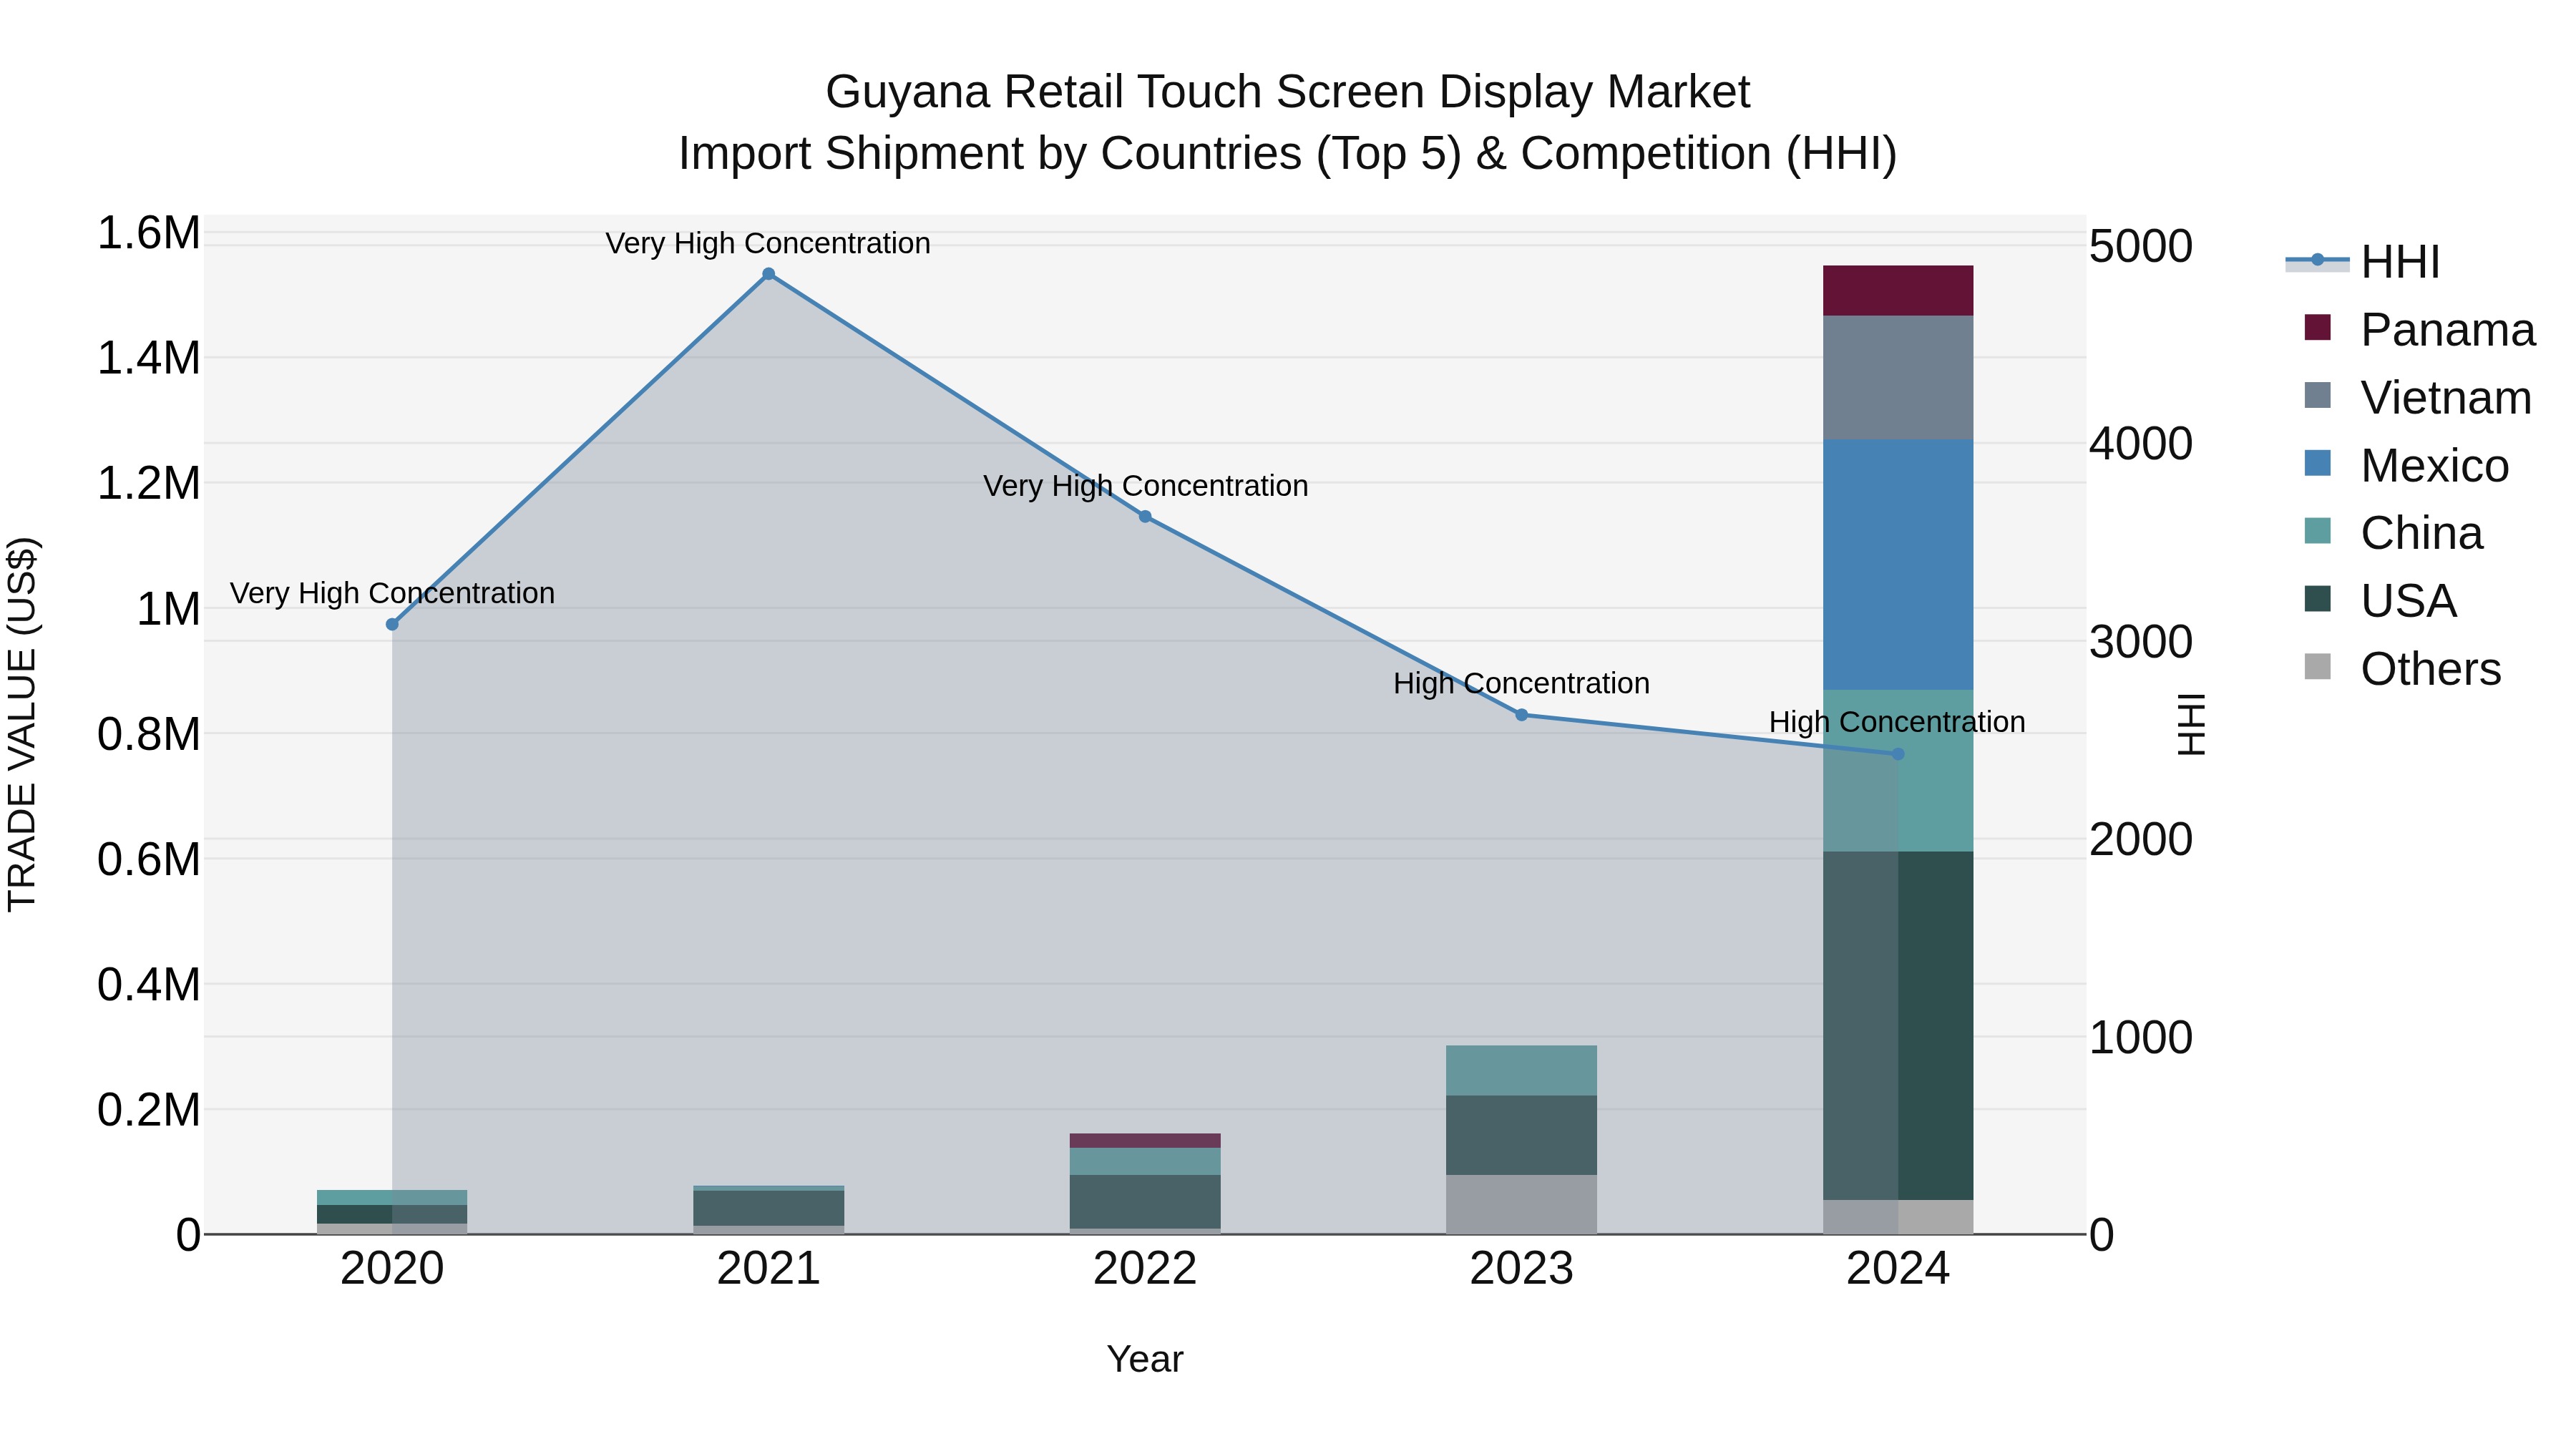Click the 2022 HHI data point
This screenshot has height=1449, width=2576.
pos(1145,517)
